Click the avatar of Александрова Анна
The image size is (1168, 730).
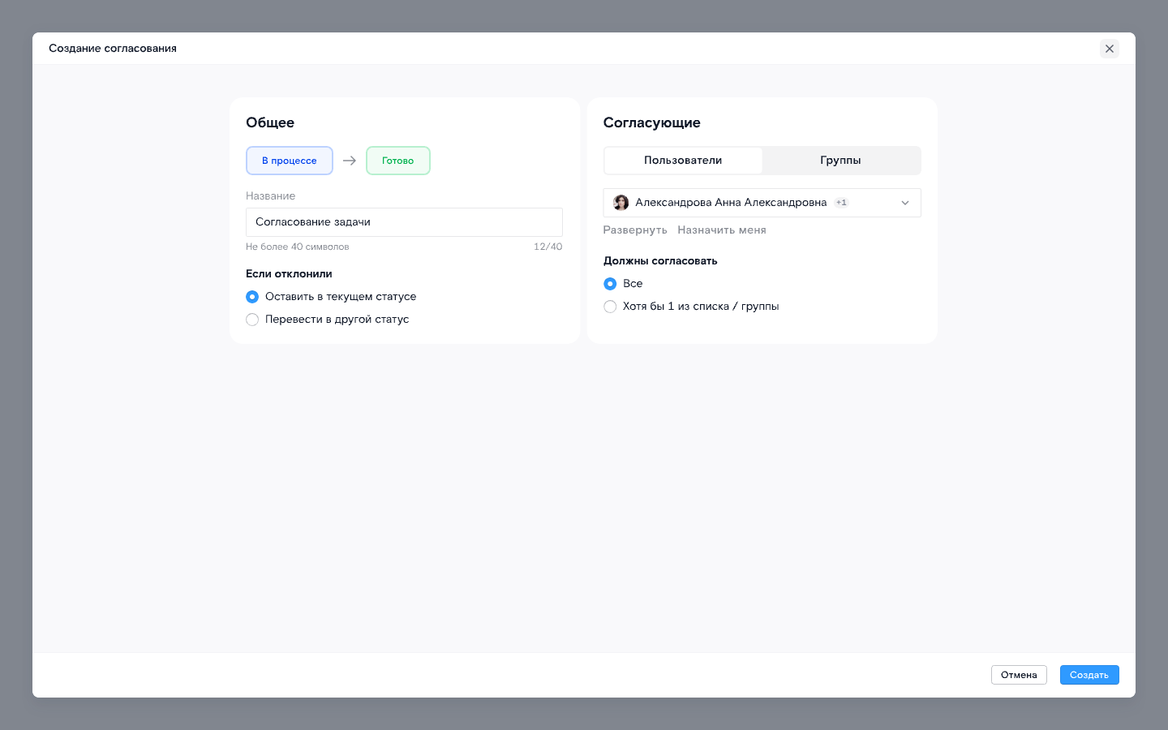[x=620, y=203]
